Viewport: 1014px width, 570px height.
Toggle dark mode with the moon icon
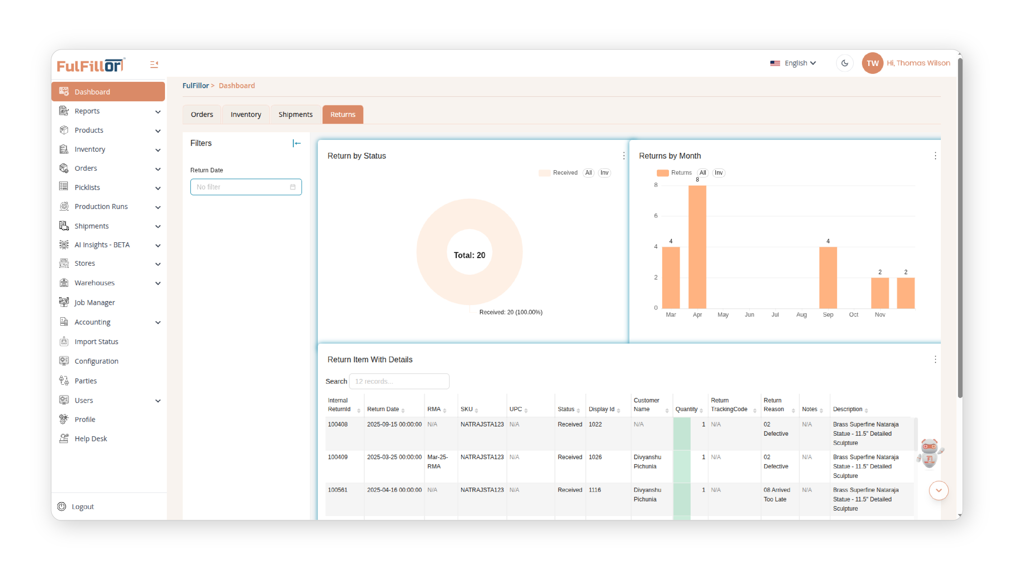(844, 63)
